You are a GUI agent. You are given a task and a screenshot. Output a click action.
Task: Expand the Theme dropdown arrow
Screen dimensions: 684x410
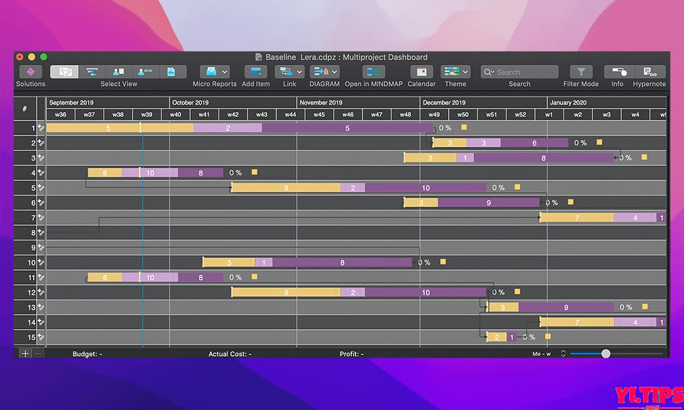click(466, 72)
